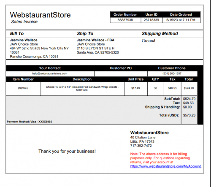Click the 40 Citation Lane address line
Image resolution: width=211 pixels, height=187 pixels.
(143, 138)
